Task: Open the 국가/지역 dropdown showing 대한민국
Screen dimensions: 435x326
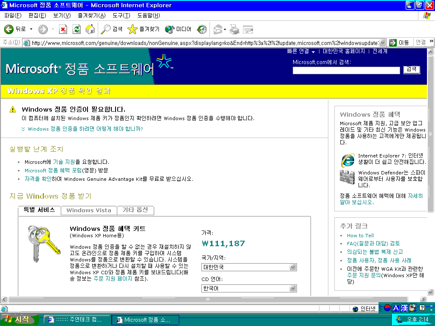Action: pyautogui.click(x=249, y=267)
